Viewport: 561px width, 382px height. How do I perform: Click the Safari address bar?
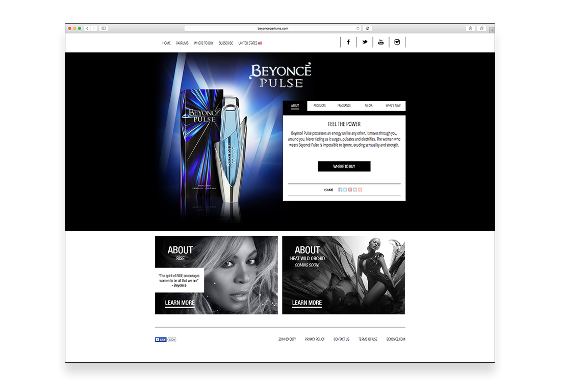273,28
